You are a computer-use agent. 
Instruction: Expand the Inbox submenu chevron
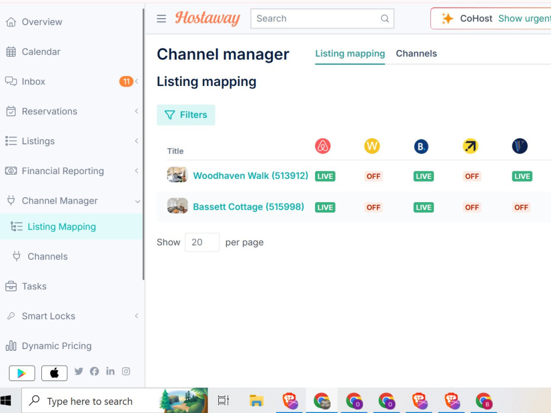click(x=137, y=81)
